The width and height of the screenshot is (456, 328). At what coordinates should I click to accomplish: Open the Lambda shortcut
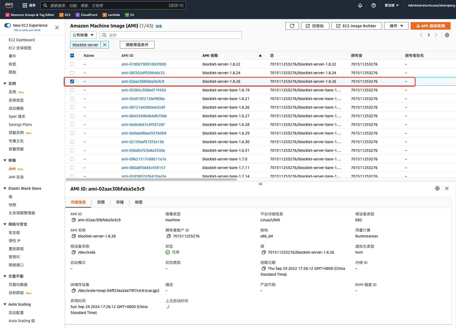tap(111, 15)
